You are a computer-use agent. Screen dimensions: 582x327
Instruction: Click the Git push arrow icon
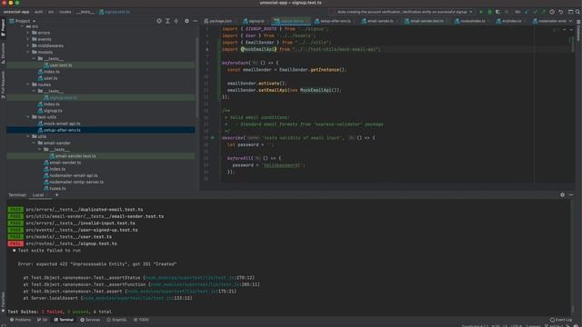click(544, 12)
